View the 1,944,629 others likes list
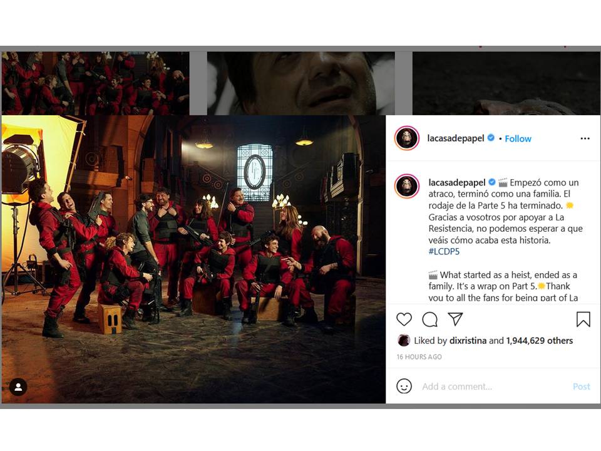Viewport: 601px width, 451px height. click(x=539, y=341)
